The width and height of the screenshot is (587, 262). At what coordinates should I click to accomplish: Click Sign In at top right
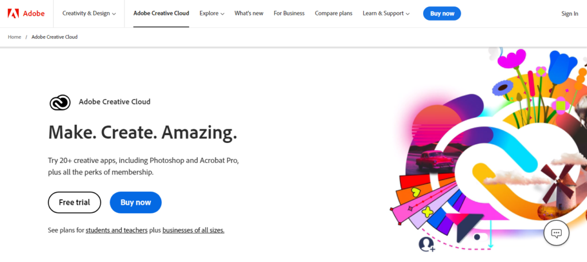click(569, 14)
